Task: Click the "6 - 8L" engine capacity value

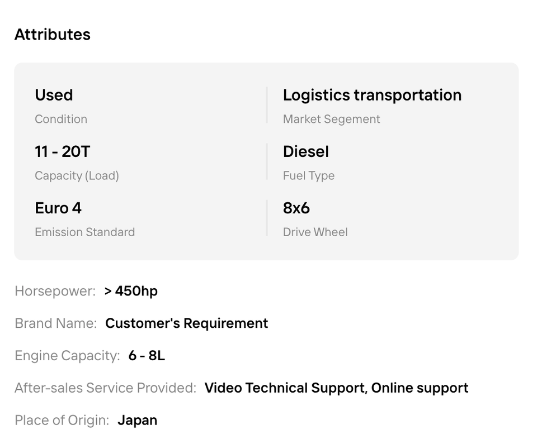Action: coord(147,356)
